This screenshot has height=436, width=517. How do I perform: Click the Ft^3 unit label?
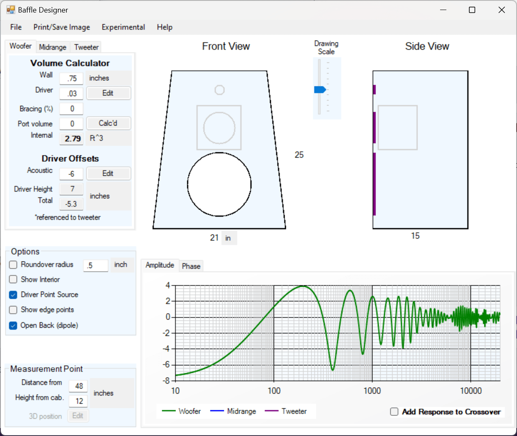click(x=97, y=138)
